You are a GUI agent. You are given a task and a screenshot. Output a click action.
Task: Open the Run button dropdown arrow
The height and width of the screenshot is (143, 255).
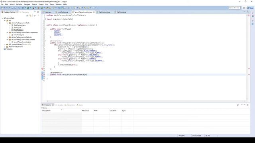[30, 8]
